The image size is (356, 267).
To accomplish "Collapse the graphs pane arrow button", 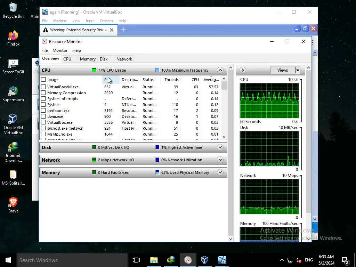I will point(242,70).
